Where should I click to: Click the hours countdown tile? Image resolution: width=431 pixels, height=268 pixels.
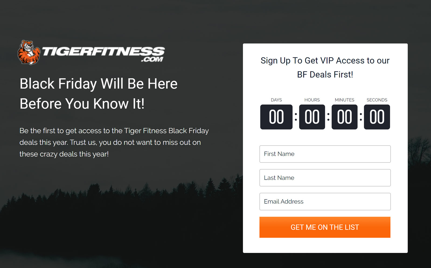312,117
